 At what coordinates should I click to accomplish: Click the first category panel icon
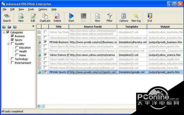click(4, 27)
